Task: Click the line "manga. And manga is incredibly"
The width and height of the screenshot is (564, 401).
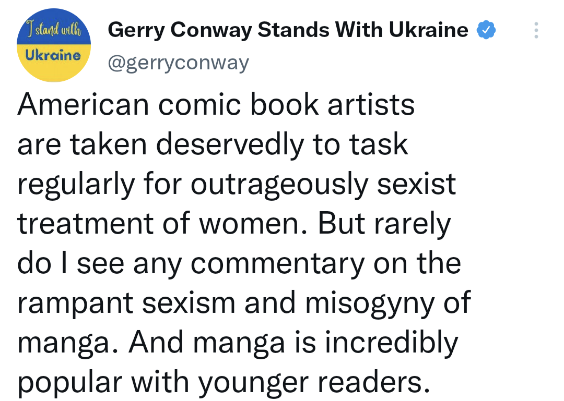Action: coord(238,342)
